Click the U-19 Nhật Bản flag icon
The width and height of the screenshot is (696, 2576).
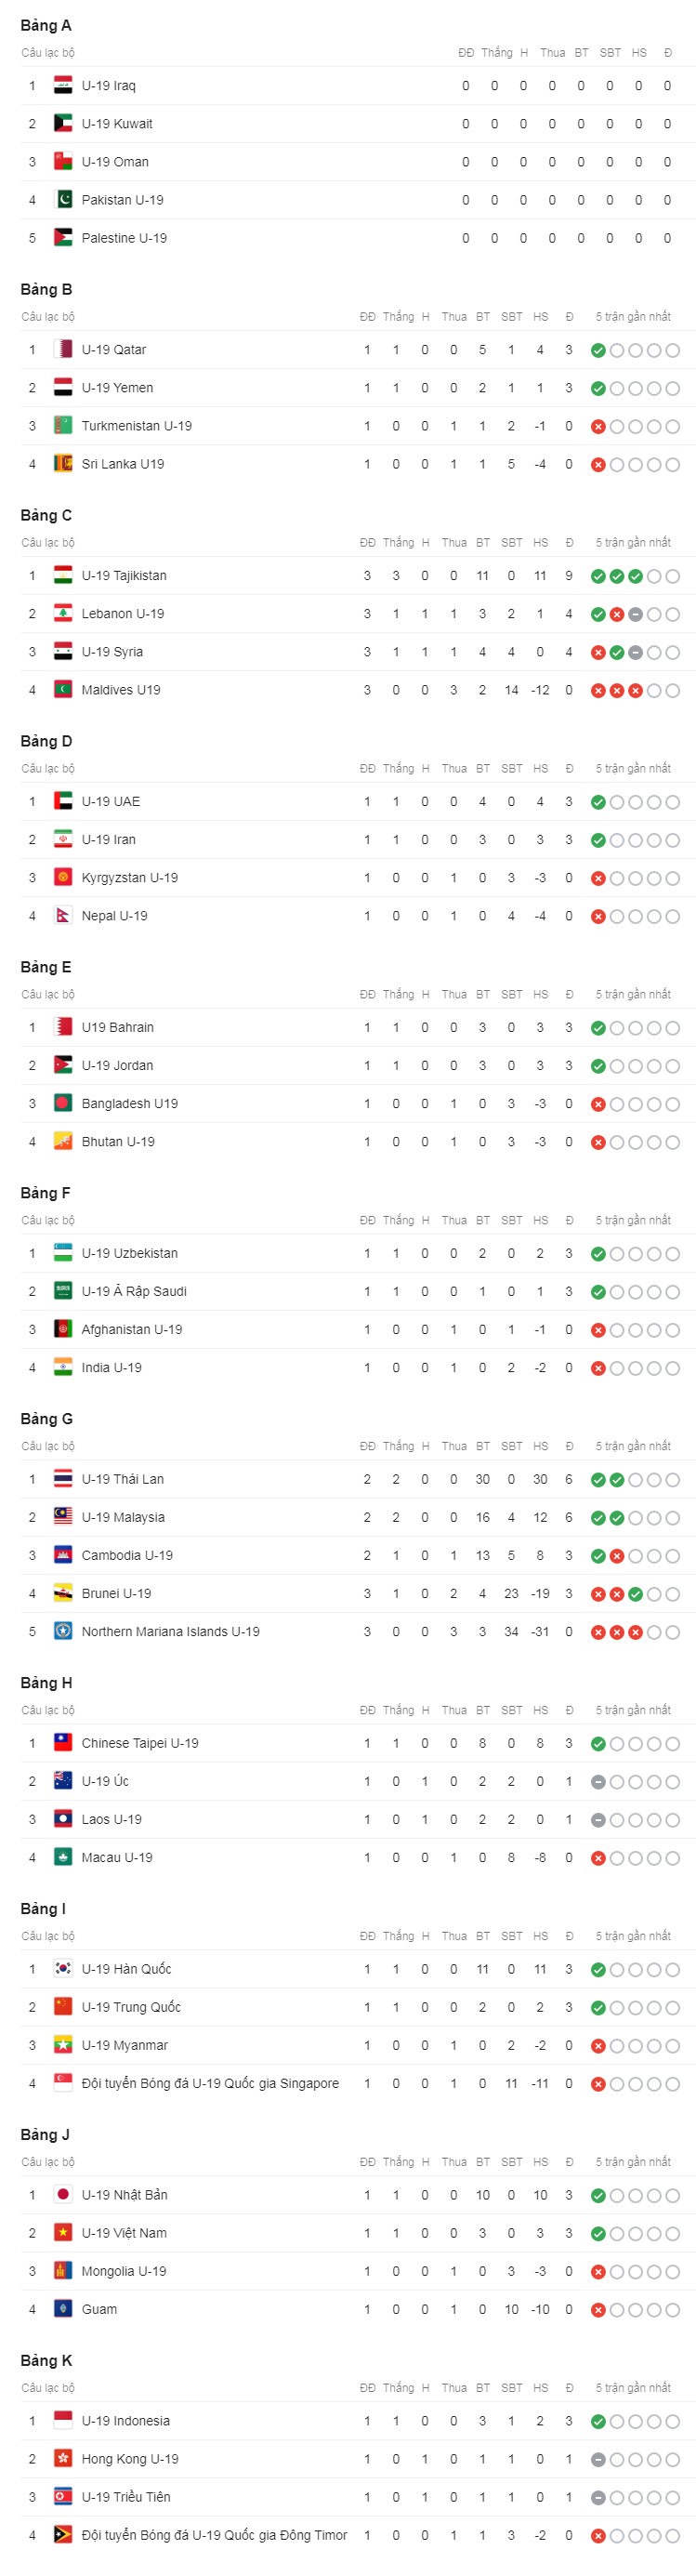click(x=63, y=2196)
